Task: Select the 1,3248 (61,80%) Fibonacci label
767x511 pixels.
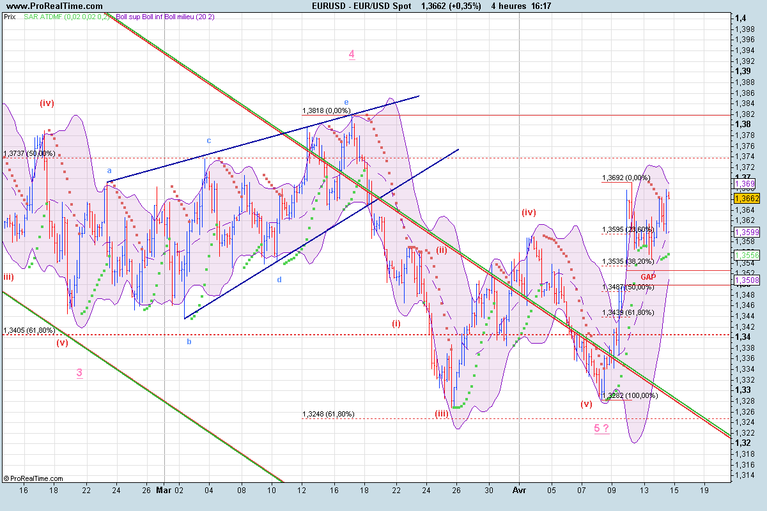Action: point(328,414)
